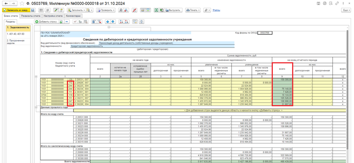Viewport: 354px width, 163px height.
Task: Click the vertical scrollbar of the report sheet
Action: pyautogui.click(x=348, y=90)
